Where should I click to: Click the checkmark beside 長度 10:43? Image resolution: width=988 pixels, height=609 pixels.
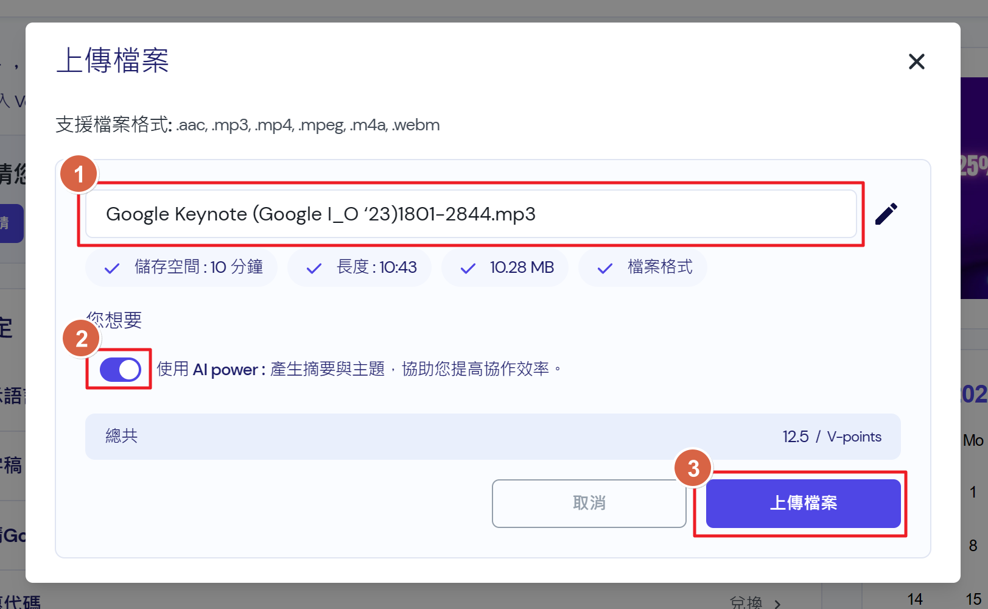[314, 268]
